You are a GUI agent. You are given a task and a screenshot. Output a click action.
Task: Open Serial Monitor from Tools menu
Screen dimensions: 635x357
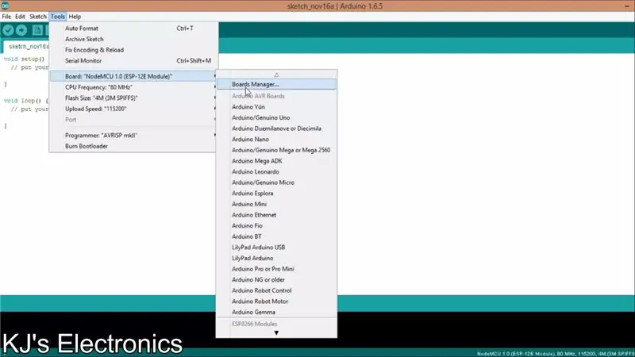pos(133,61)
